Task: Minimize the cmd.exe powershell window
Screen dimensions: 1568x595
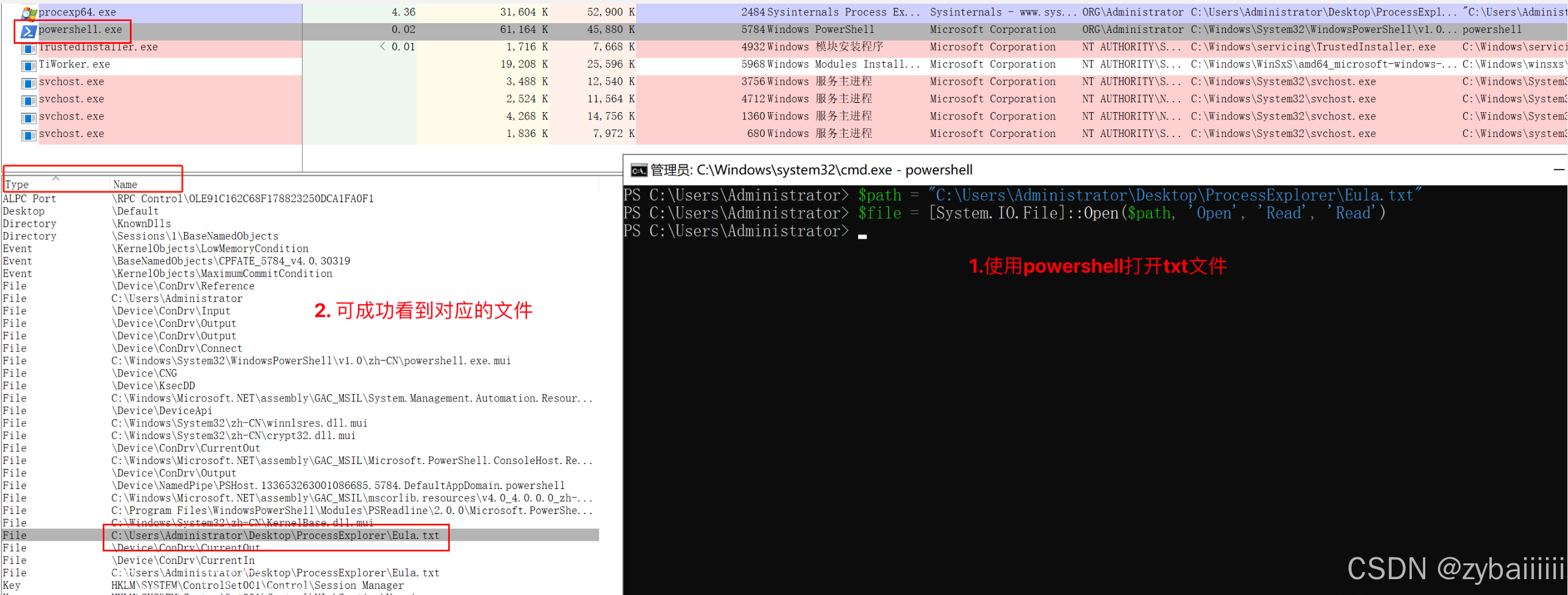Action: click(x=1559, y=170)
